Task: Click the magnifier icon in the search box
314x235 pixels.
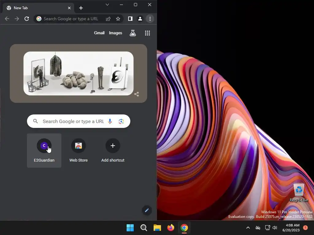Action: pyautogui.click(x=36, y=121)
